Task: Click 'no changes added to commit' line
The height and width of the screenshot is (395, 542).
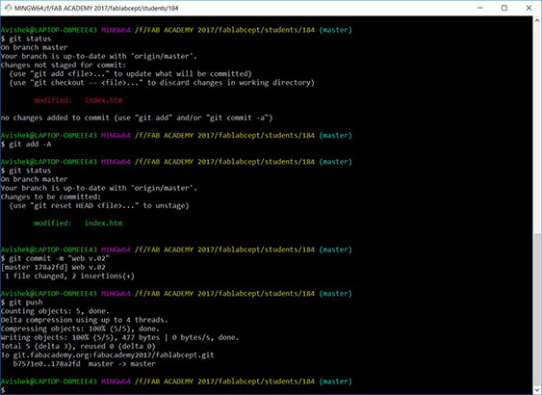Action: pos(137,118)
